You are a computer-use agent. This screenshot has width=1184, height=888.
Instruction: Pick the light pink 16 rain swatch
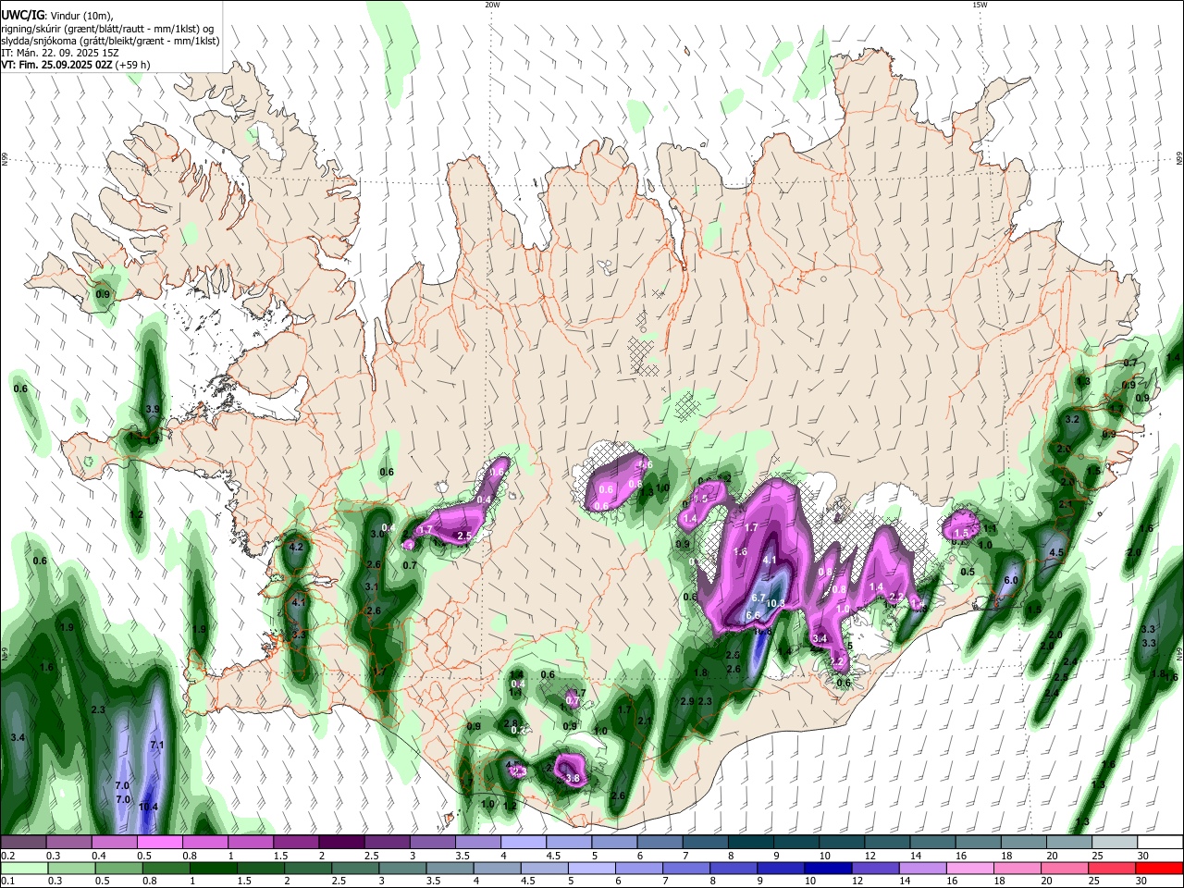coord(970,868)
